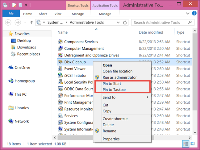Click the Defragment and Optimize Drives icon

60,55
